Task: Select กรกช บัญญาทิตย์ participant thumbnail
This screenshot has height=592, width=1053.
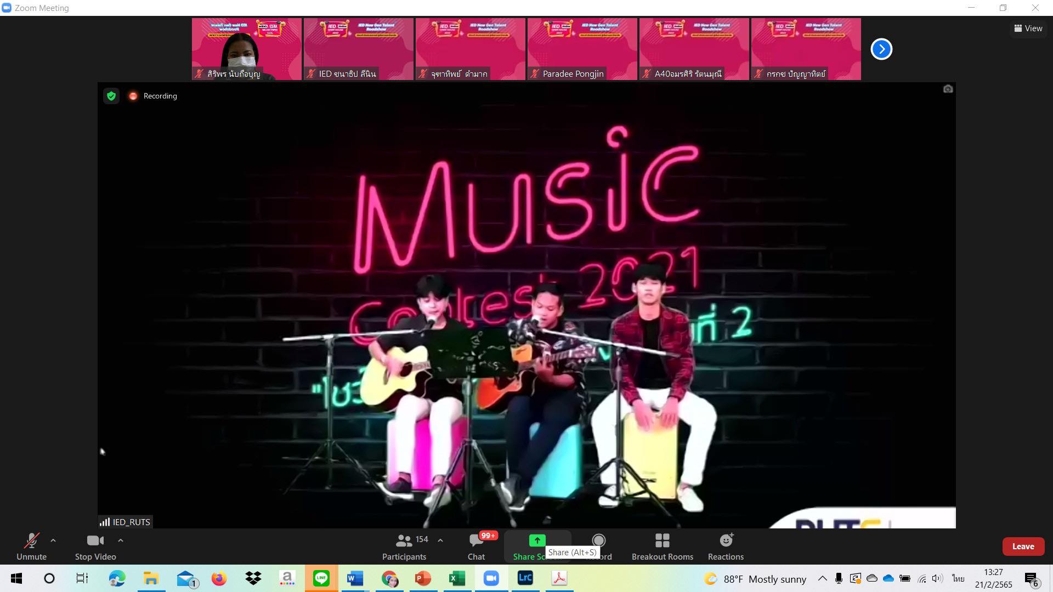Action: tap(806, 49)
